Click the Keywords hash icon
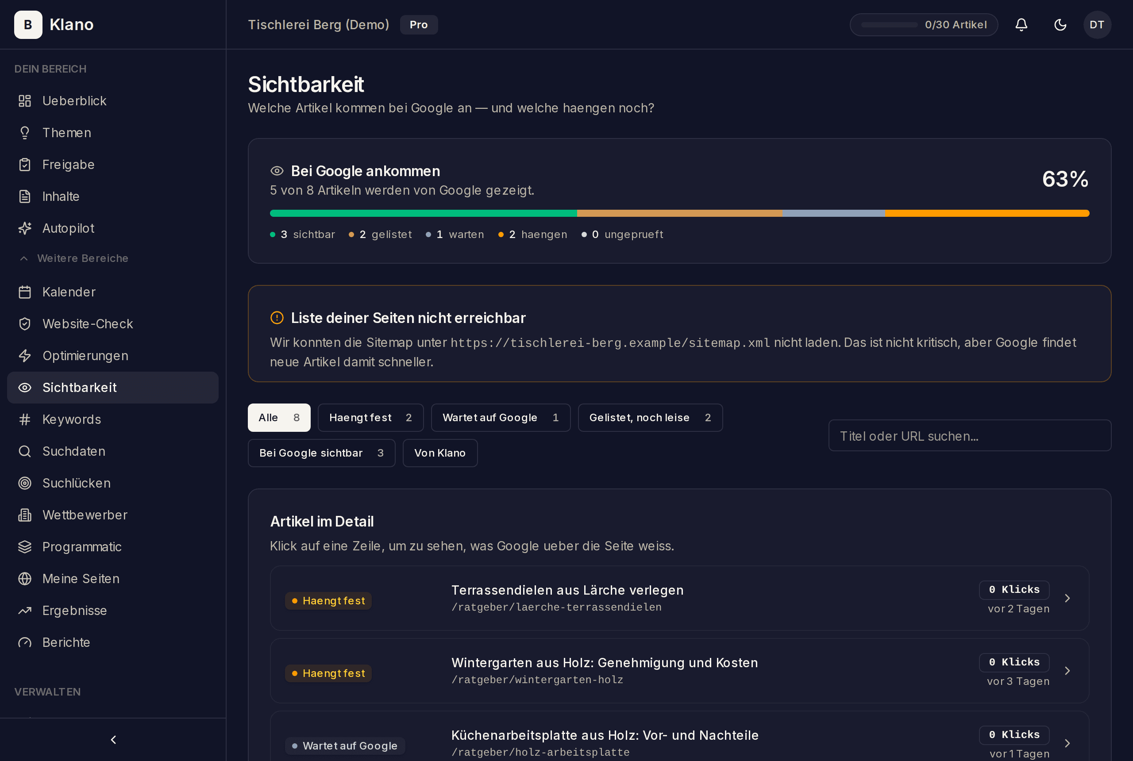Screen dimensions: 1133x761 click(25, 420)
